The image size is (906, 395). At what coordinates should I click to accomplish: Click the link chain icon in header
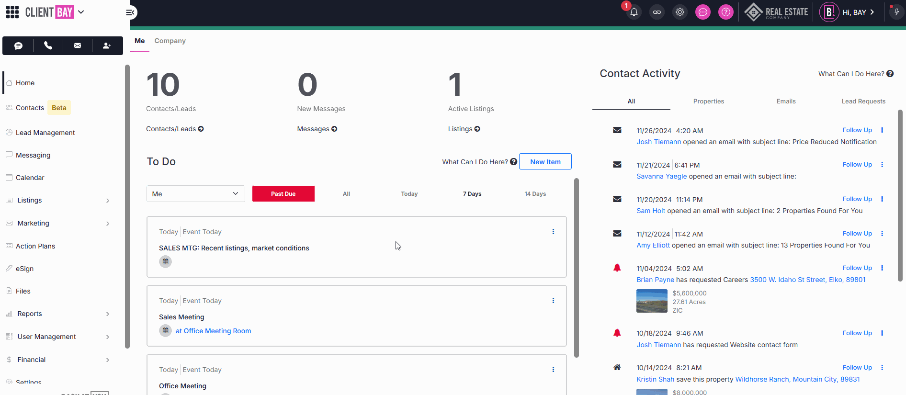tap(657, 12)
